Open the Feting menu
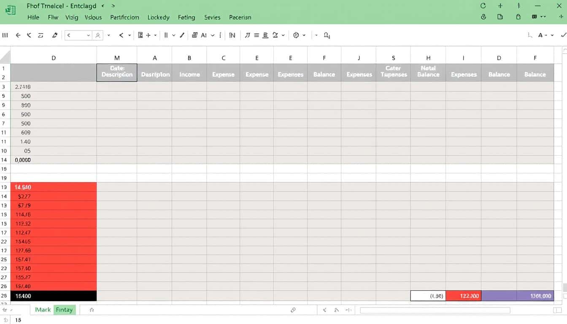The image size is (567, 324). pos(186,17)
